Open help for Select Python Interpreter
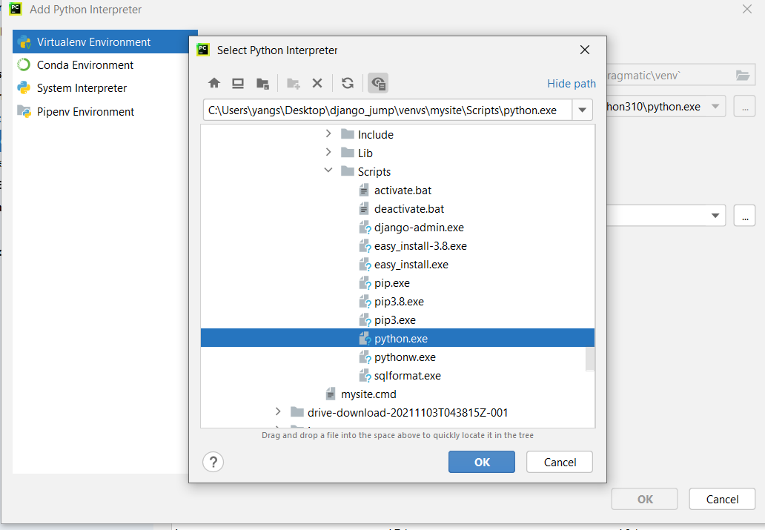This screenshot has width=765, height=530. point(213,462)
